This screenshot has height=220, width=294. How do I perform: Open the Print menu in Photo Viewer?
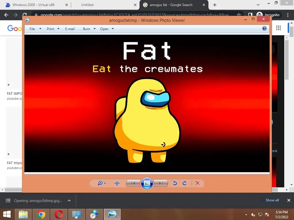51,29
